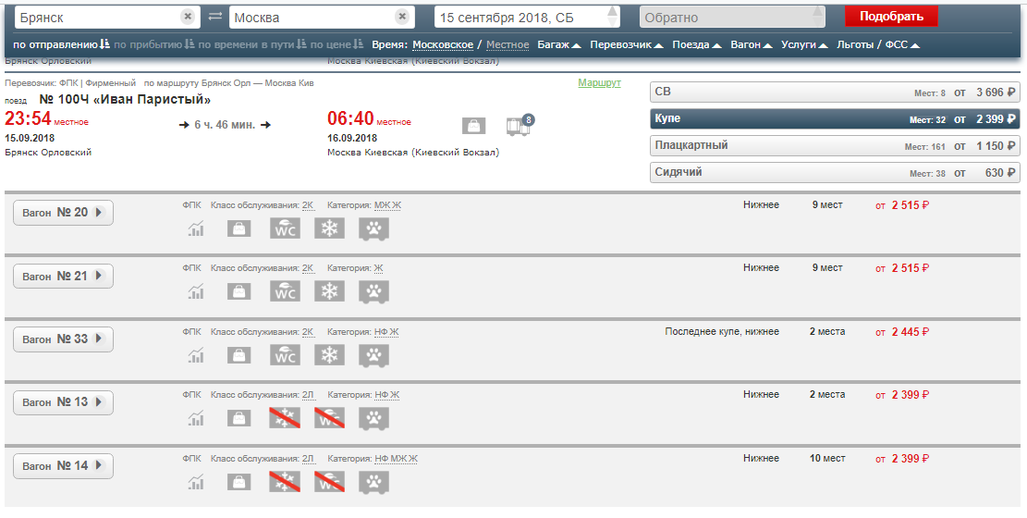Click the dynamic pricing chart icon for Вагон № 14
Viewport: 1027px width, 518px height.
point(196,481)
